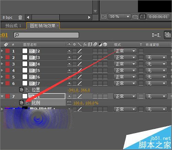
Task: Click the right scroll arrow in project panel
Action: [89, 17]
